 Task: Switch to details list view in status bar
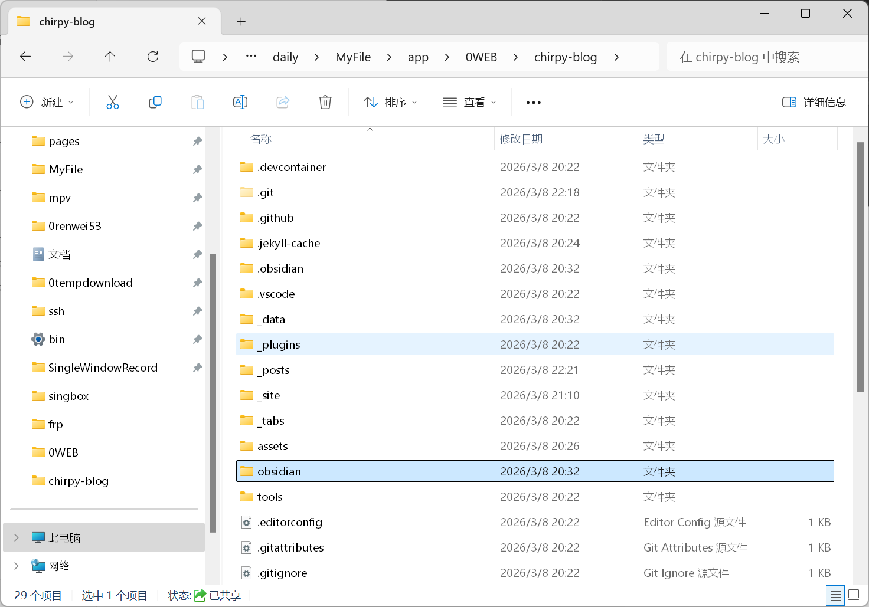click(x=835, y=595)
